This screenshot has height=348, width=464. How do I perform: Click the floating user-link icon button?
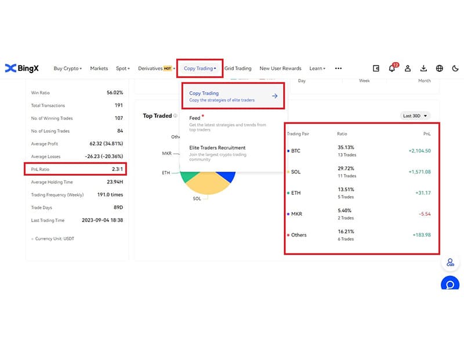tap(450, 262)
